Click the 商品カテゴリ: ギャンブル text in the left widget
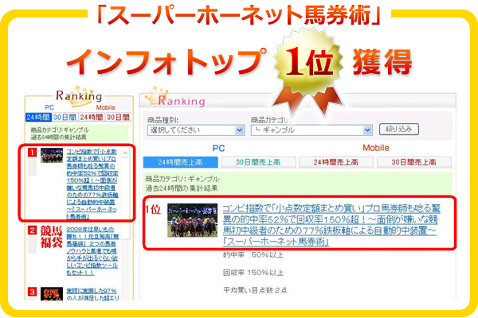This screenshot has height=318, width=478. coord(60,130)
